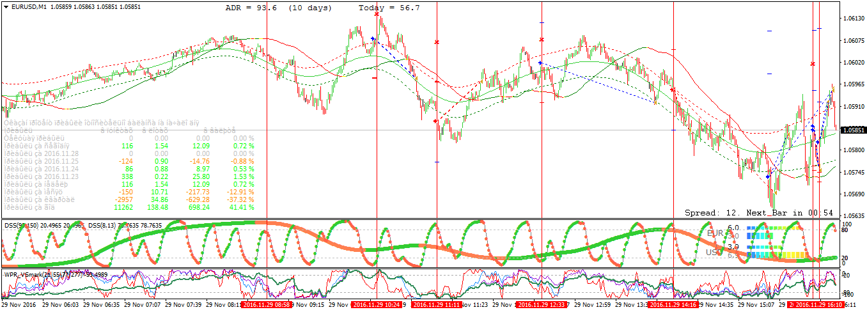Click the 29 Nov 15:07 time axis label
This screenshot has height=312, width=867.
(757, 306)
